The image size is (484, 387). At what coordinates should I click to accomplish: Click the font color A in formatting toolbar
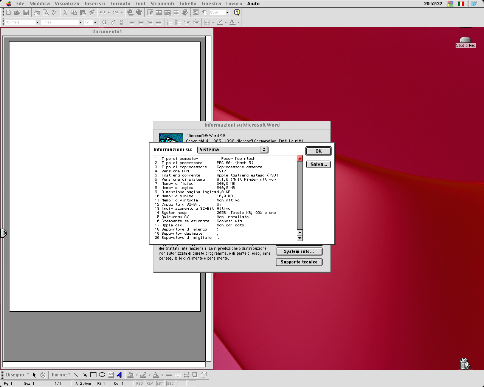pos(232,22)
